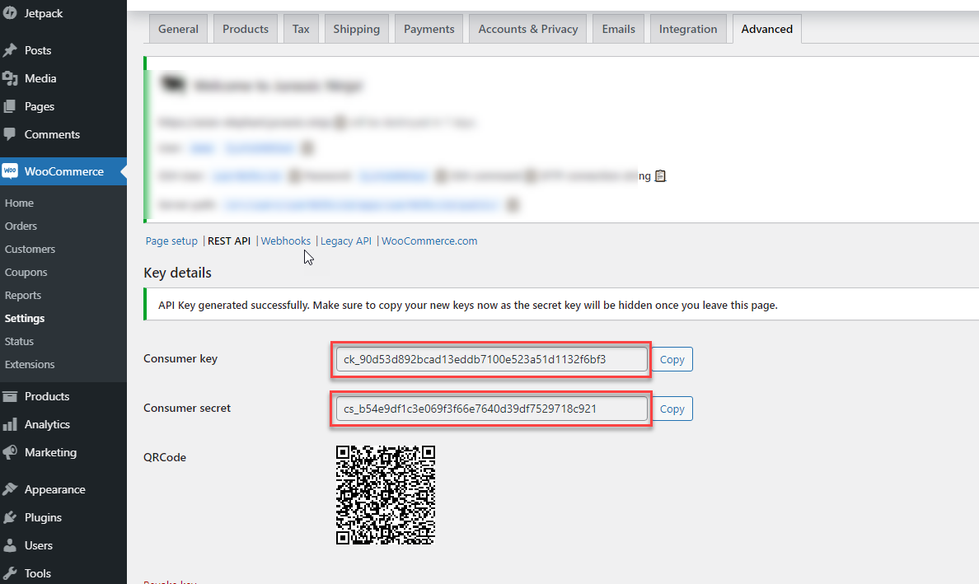Click the Media icon in sidebar
979x584 pixels.
[x=9, y=78]
